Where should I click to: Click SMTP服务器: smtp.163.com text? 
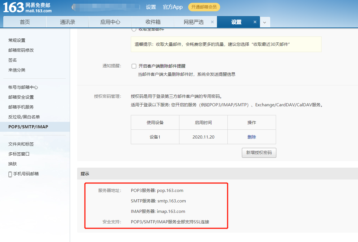point(159,201)
